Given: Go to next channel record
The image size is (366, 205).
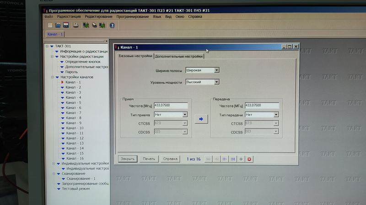Looking at the screenshot, I should pos(225,159).
